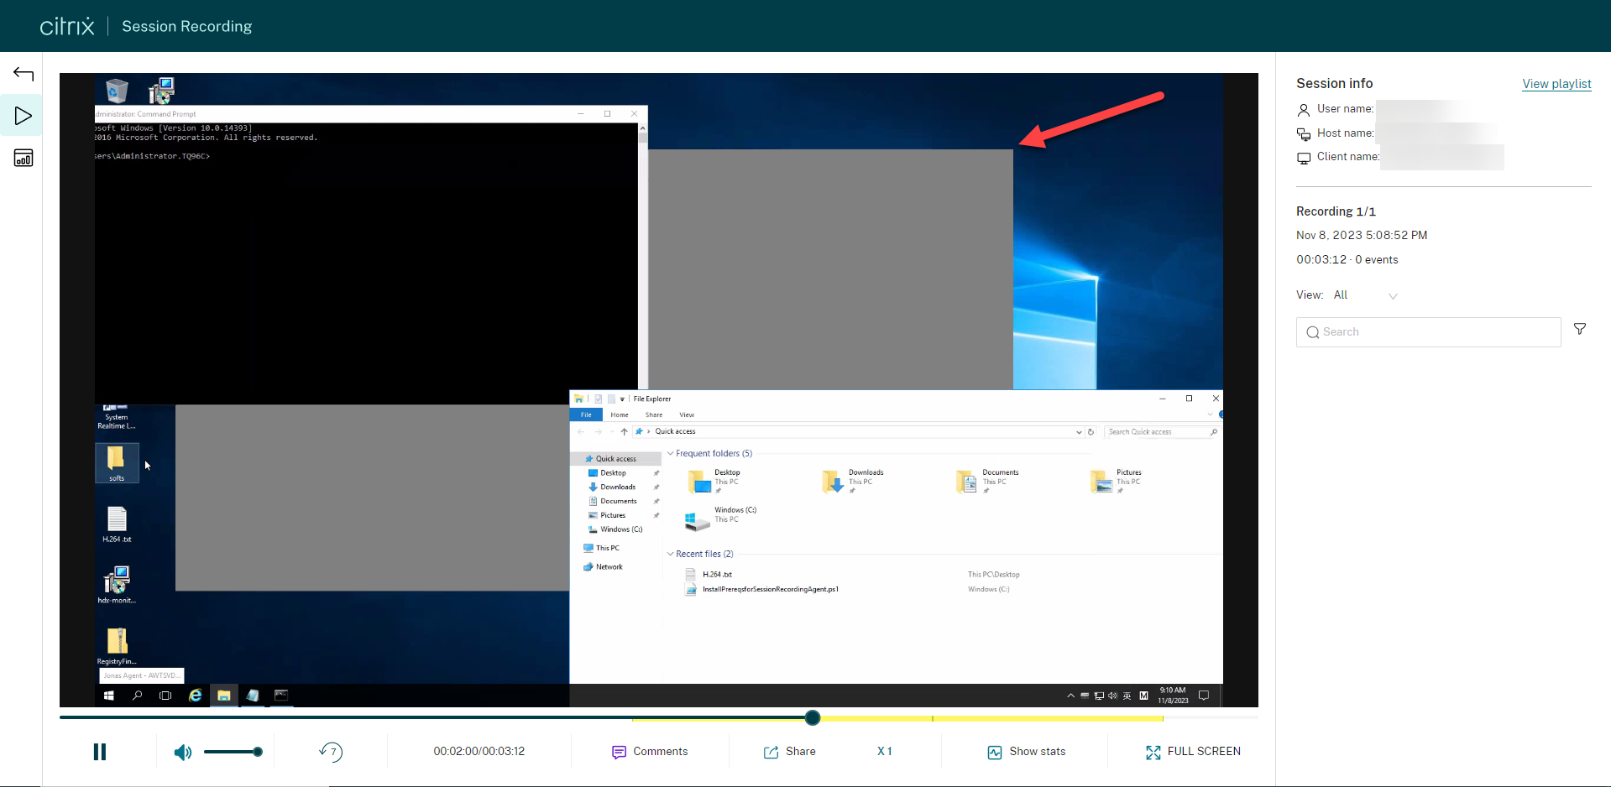The width and height of the screenshot is (1611, 787).
Task: Switch to Command Prompt taskbar button
Action: coord(281,696)
